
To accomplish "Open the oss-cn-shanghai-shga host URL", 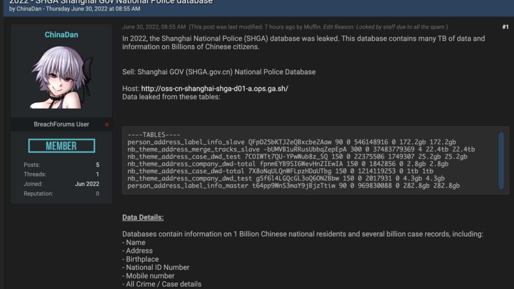I will tap(214, 89).
